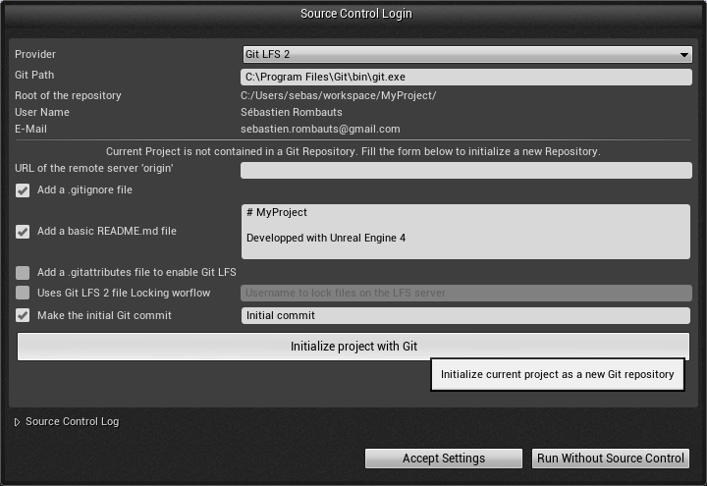Check Uses Git LFS 2 file Locking workflow

(23, 294)
